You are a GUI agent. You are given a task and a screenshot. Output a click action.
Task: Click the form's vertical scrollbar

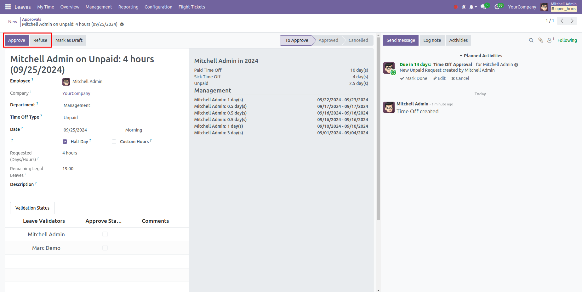click(x=378, y=126)
